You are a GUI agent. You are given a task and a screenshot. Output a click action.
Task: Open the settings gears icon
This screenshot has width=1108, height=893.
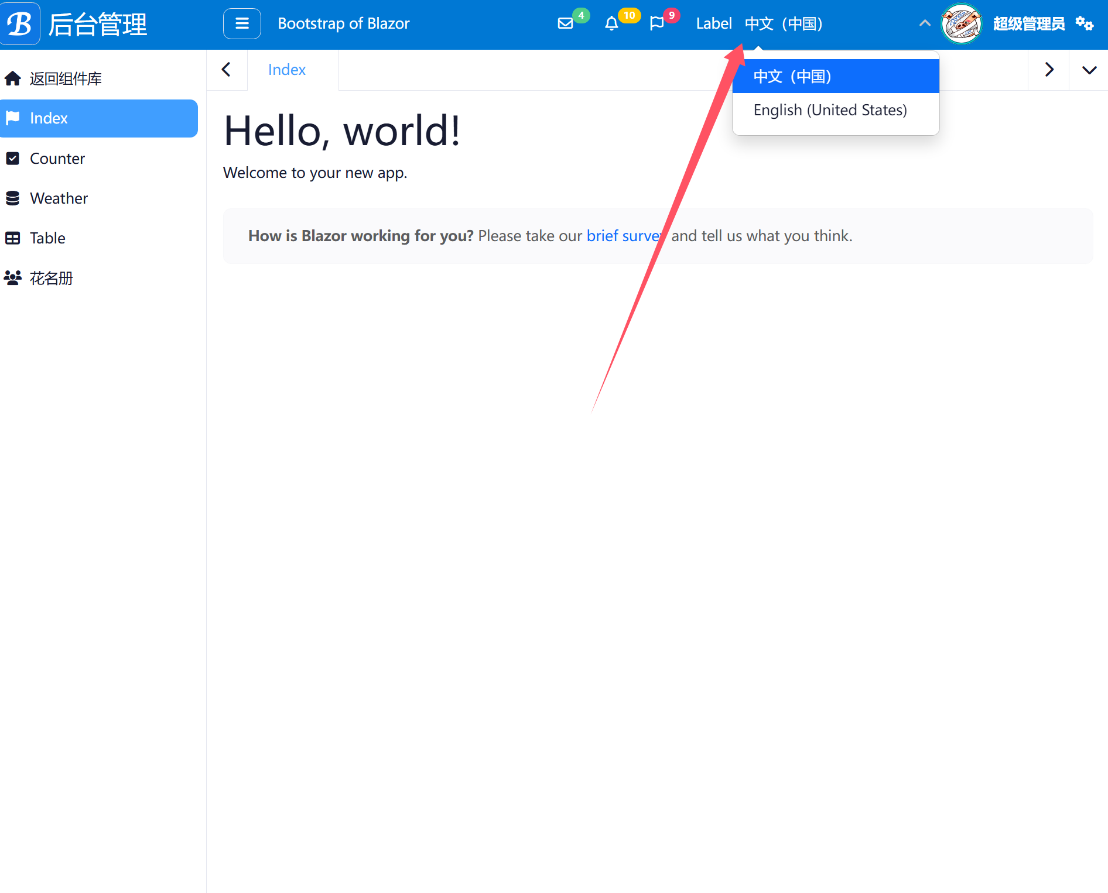[x=1085, y=23]
